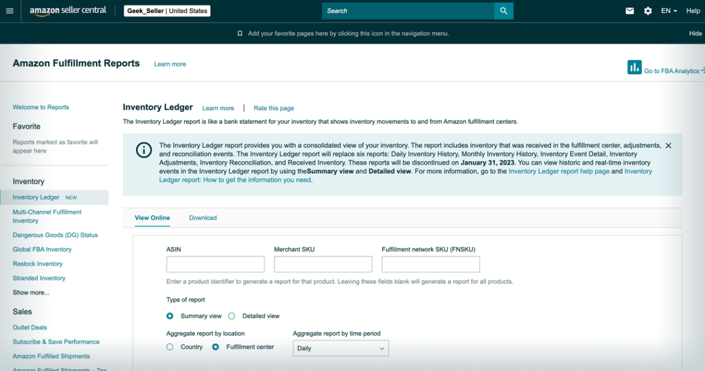
Task: Open the Daily time period dropdown
Action: coord(340,348)
